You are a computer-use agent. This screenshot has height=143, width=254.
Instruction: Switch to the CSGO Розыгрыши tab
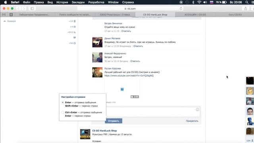click(x=115, y=15)
